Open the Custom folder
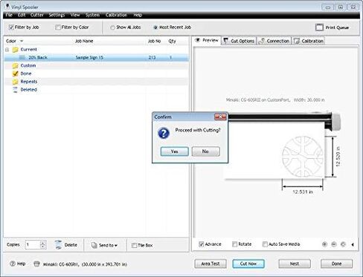363x277 pixels. [16, 65]
